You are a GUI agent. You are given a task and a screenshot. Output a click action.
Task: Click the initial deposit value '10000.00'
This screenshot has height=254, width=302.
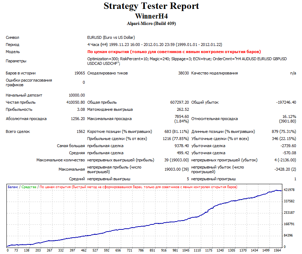(x=76, y=95)
